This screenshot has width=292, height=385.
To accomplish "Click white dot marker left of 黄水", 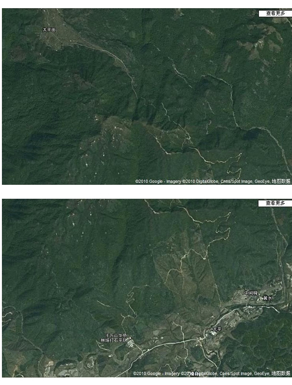I will (x=258, y=300).
